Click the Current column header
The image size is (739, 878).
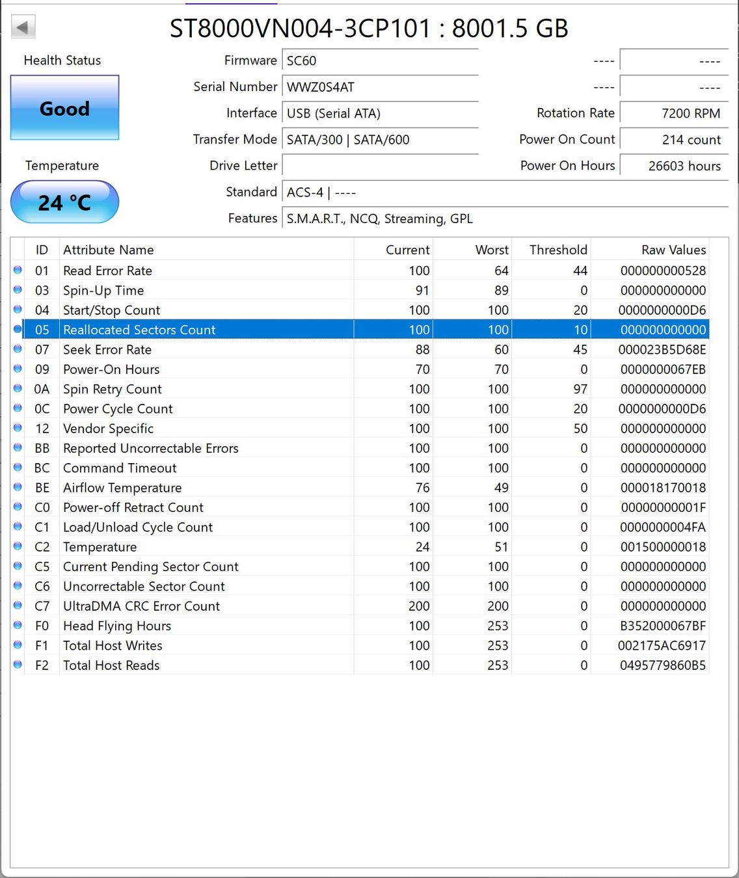[x=394, y=250]
